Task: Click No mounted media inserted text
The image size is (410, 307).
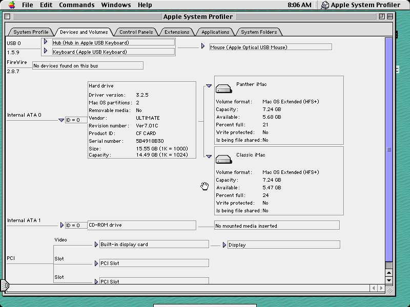Action: [x=246, y=226]
